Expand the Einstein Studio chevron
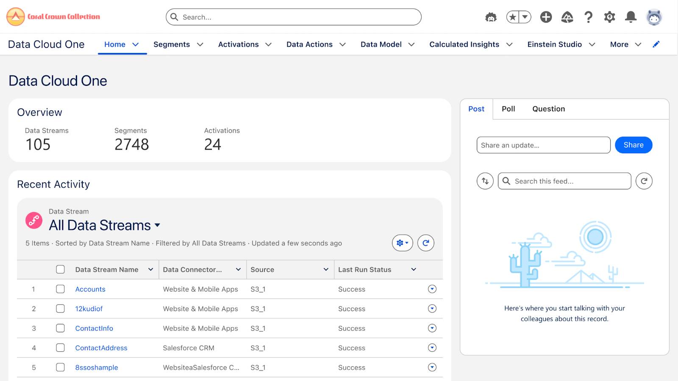The width and height of the screenshot is (678, 381). tap(592, 44)
